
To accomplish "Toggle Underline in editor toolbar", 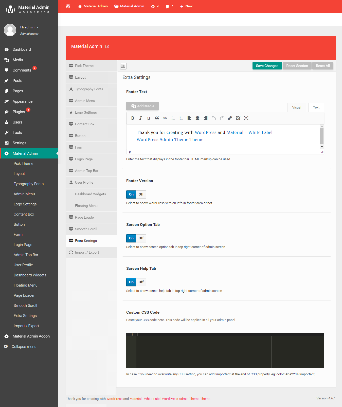I will [x=149, y=118].
